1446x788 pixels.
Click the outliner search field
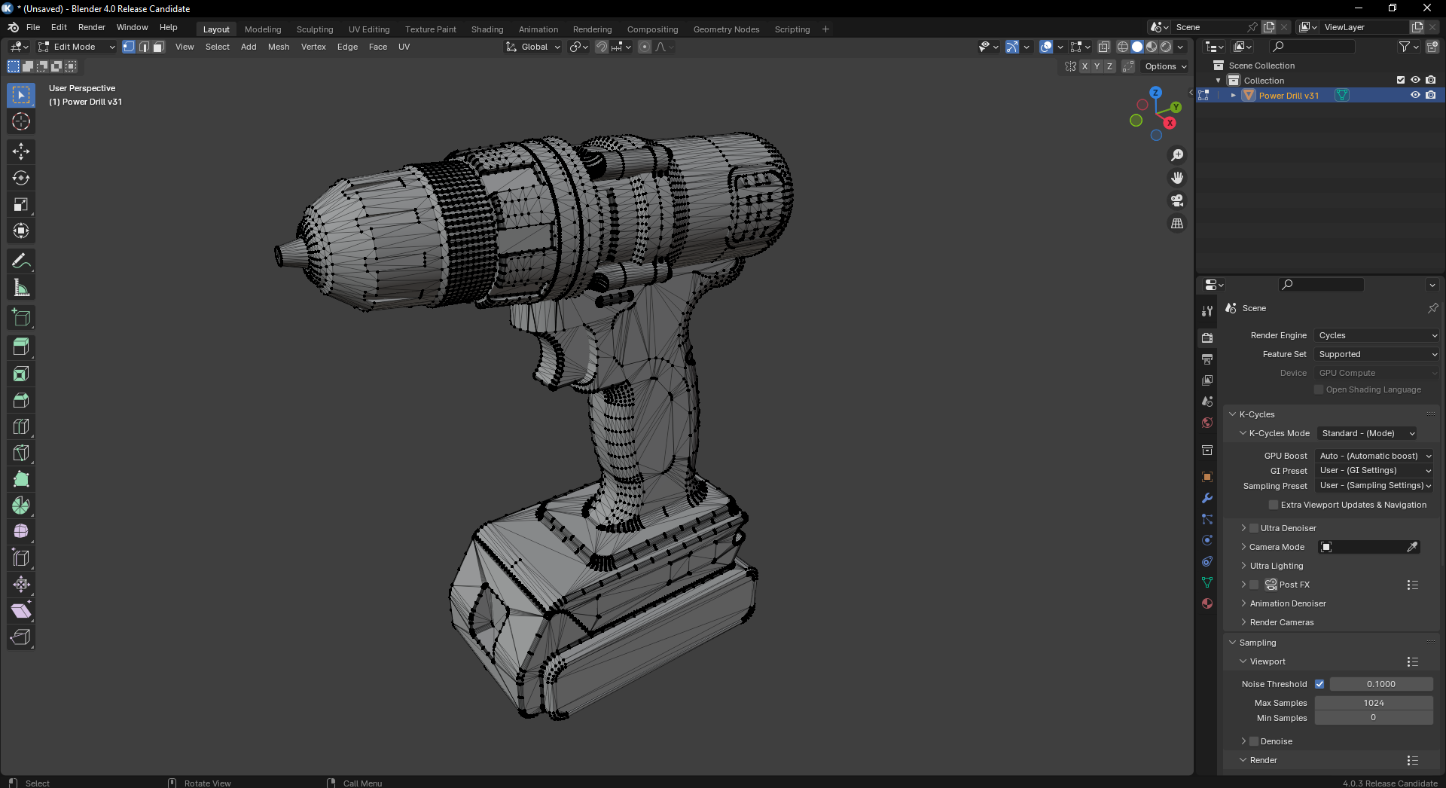tap(1312, 47)
